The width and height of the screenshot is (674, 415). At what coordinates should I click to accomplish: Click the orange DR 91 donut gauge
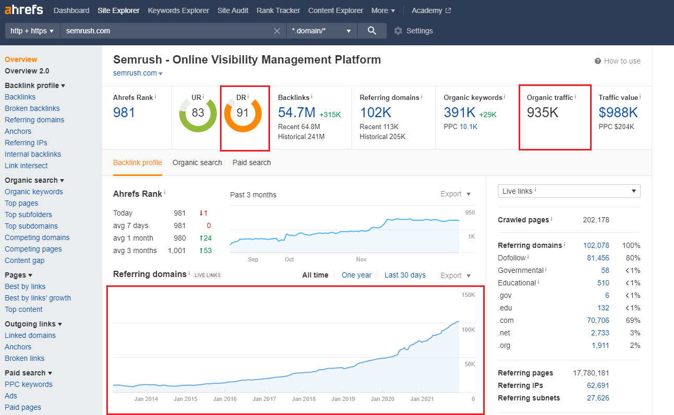pos(242,113)
